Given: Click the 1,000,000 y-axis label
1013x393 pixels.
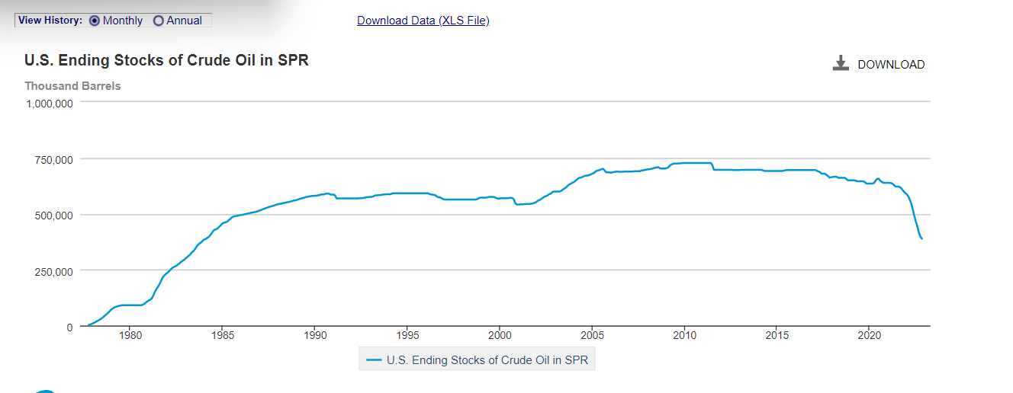Looking at the screenshot, I should point(49,104).
